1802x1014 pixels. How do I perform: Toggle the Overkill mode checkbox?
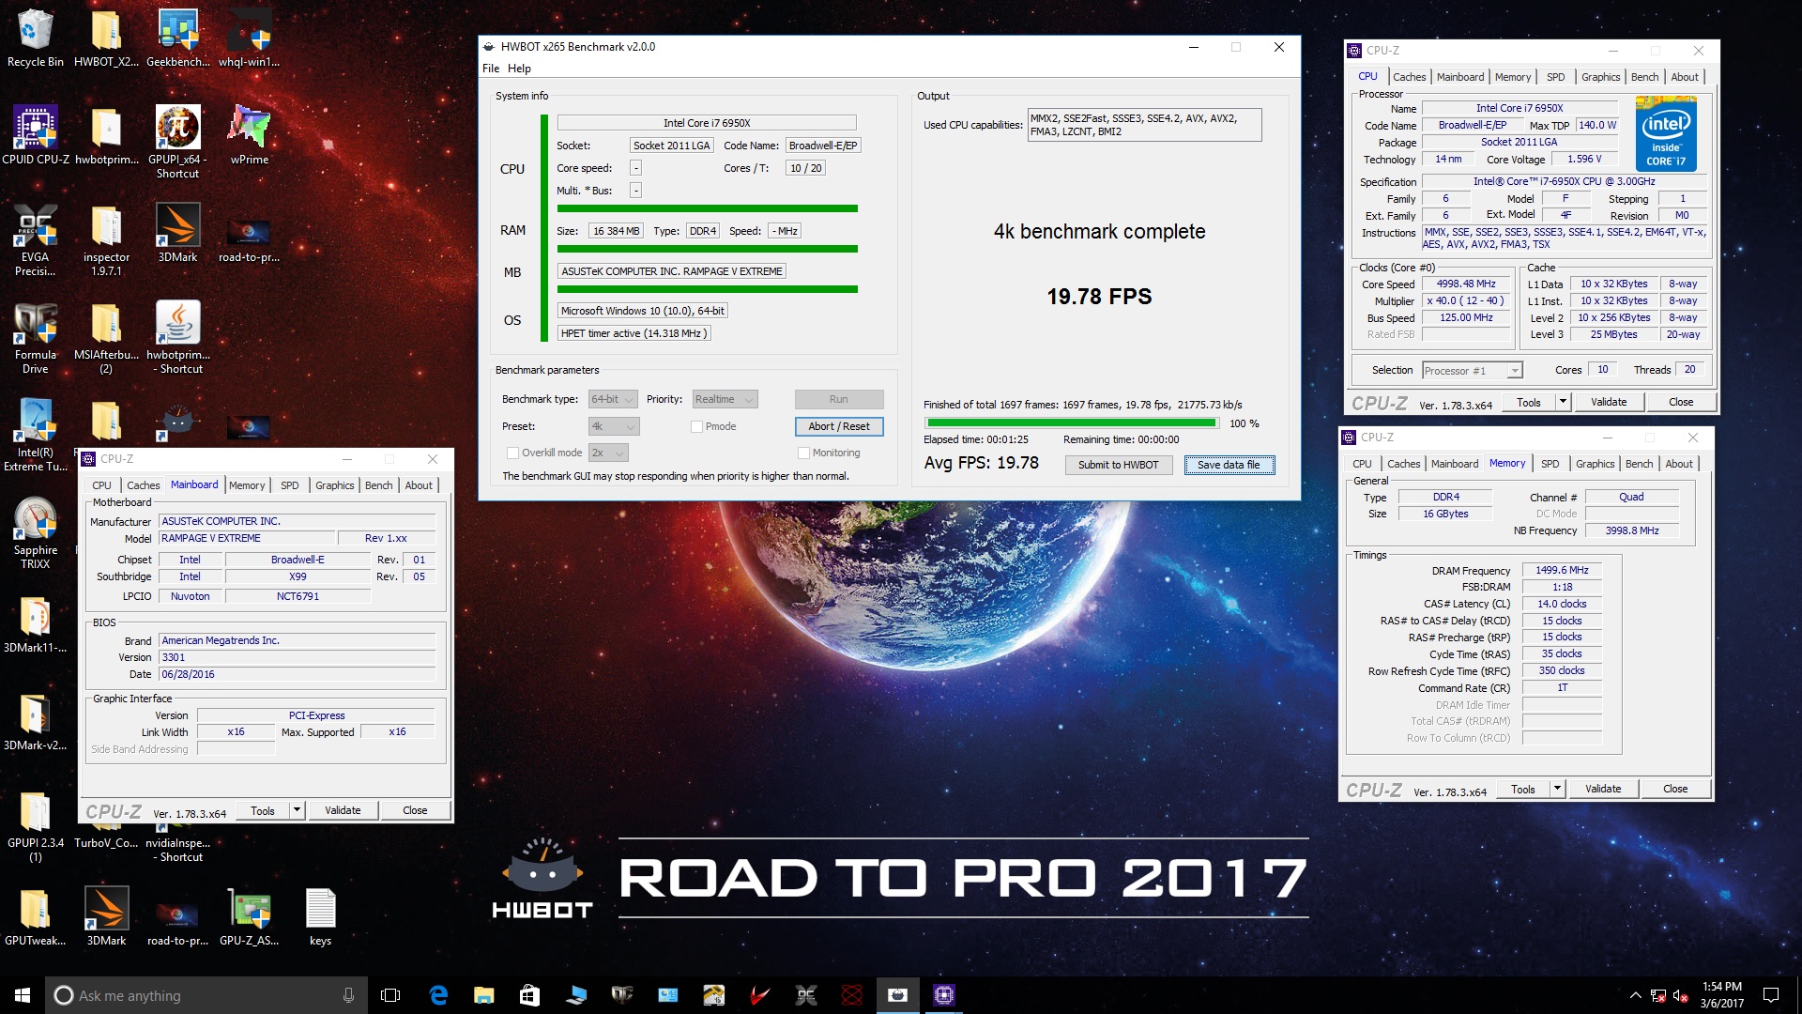(512, 453)
